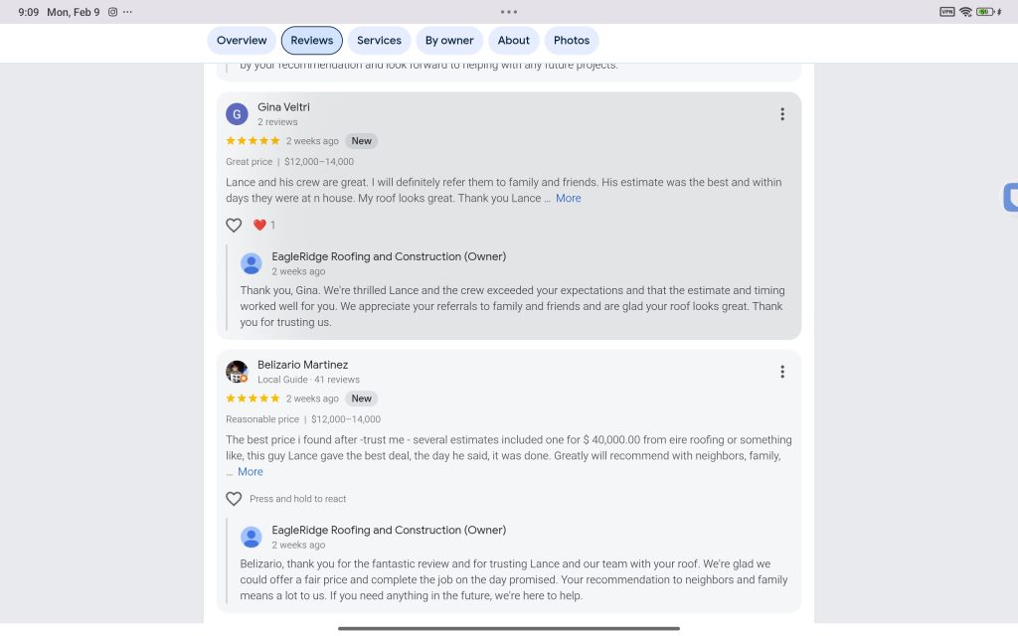1018x636 pixels.
Task: Like Gina Veltri's review with heart outline
Action: click(234, 226)
